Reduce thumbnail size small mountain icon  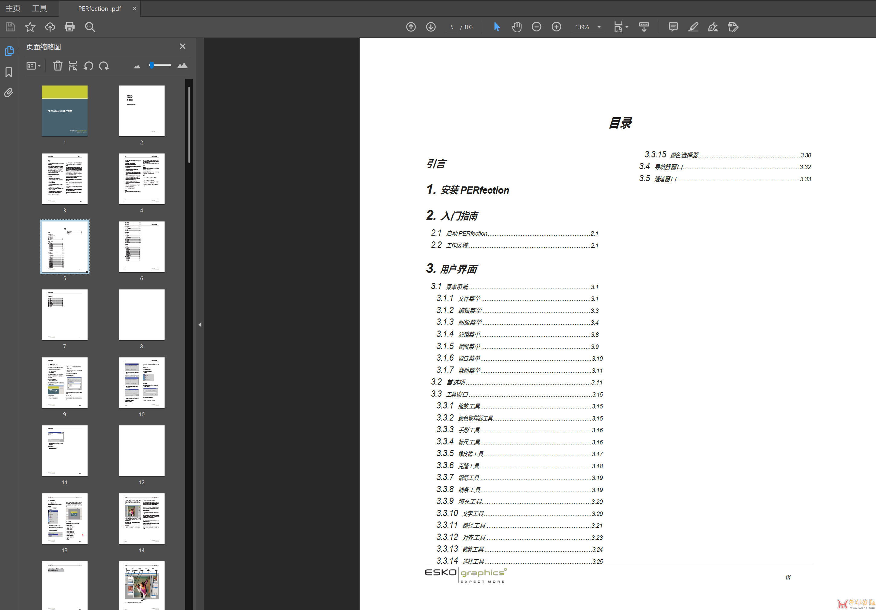tap(137, 67)
